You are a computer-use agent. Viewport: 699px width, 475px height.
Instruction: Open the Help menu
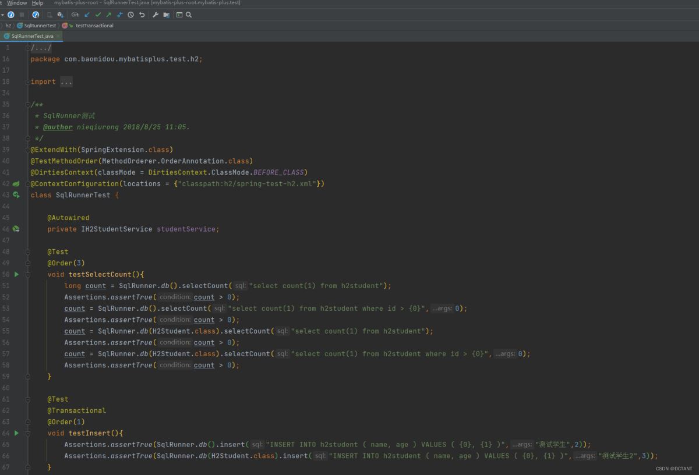(x=37, y=3)
